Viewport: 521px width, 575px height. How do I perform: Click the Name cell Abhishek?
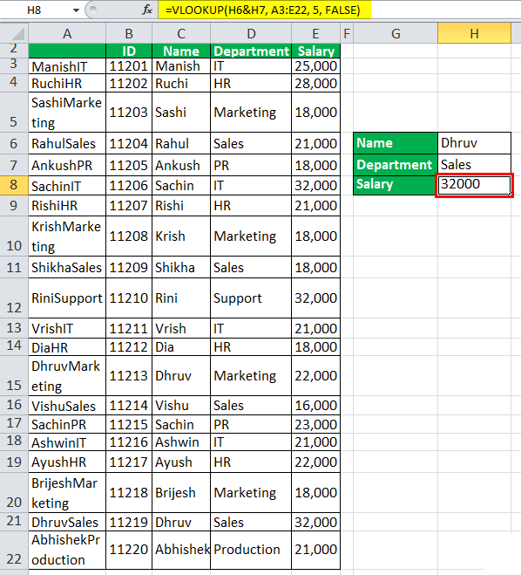[x=181, y=550]
